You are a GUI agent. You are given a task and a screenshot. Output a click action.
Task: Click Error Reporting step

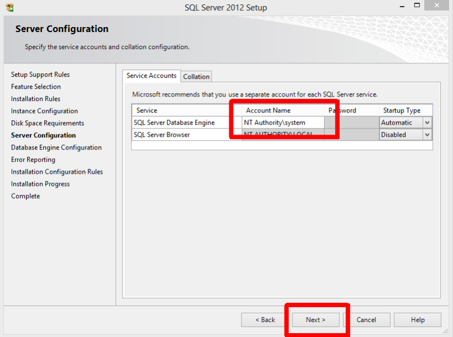point(33,159)
